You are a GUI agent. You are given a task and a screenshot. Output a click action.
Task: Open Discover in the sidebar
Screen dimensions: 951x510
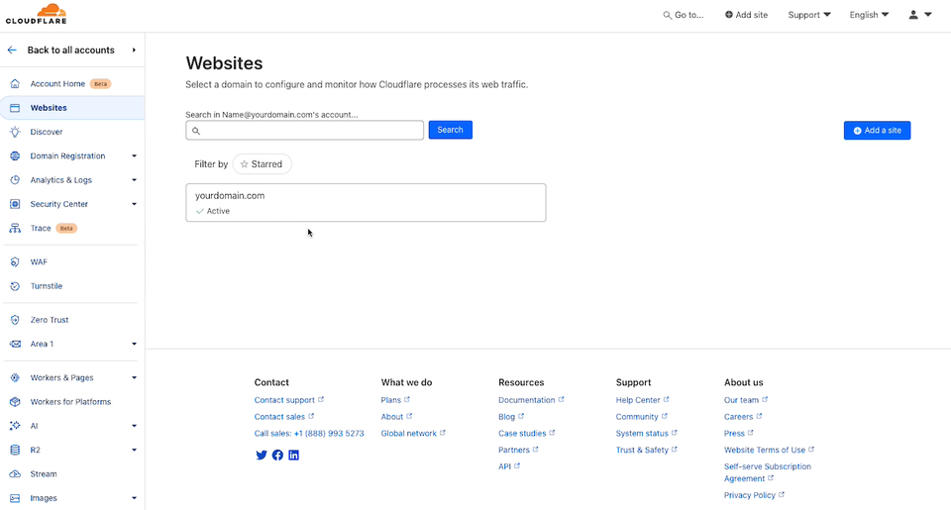pyautogui.click(x=47, y=132)
